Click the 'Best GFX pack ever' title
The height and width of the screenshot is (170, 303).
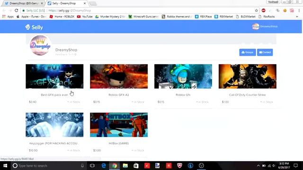(x=54, y=95)
